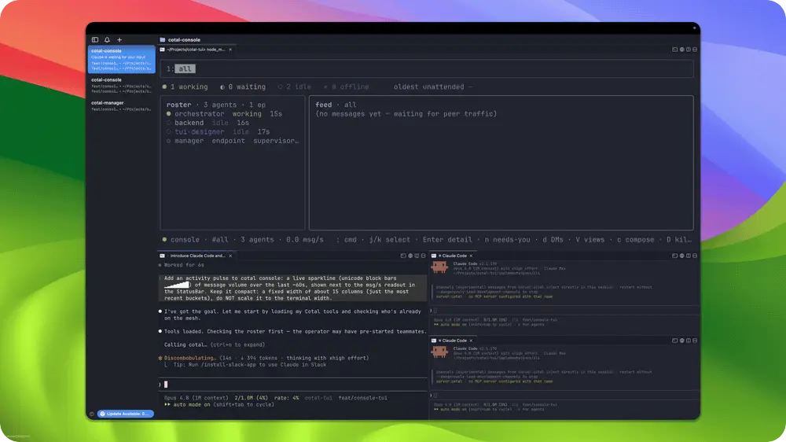This screenshot has height=442, width=786.
Task: Expand 'Calling cotal…' tool output line
Action: [215, 344]
